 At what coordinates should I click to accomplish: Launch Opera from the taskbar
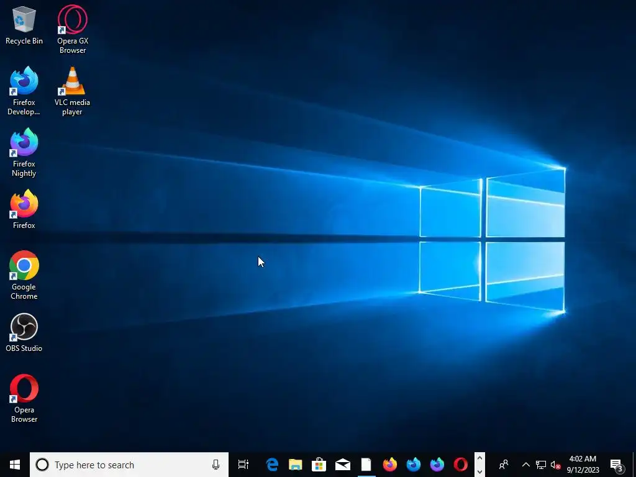coord(460,465)
